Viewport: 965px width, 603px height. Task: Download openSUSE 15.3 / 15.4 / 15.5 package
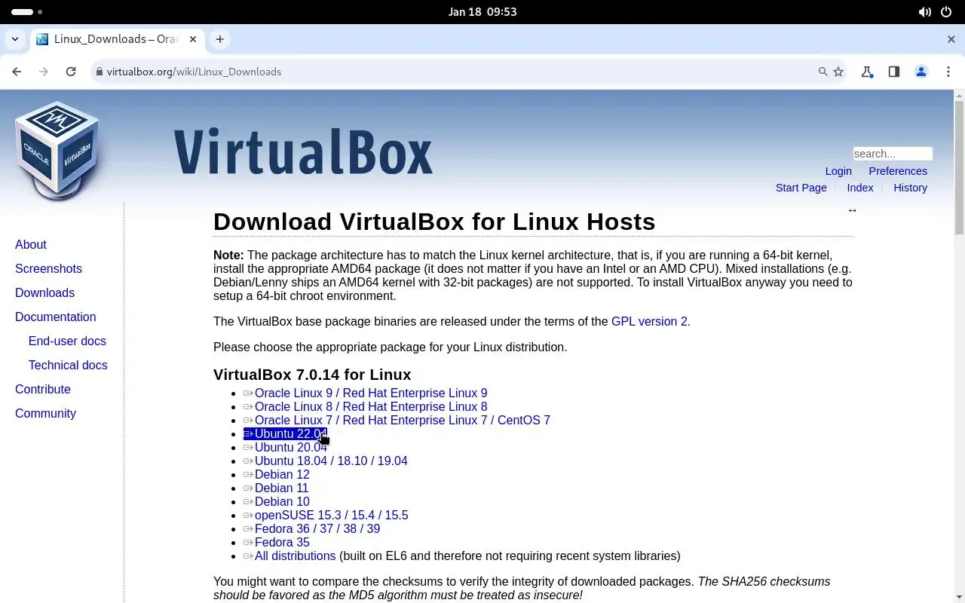[x=326, y=515]
